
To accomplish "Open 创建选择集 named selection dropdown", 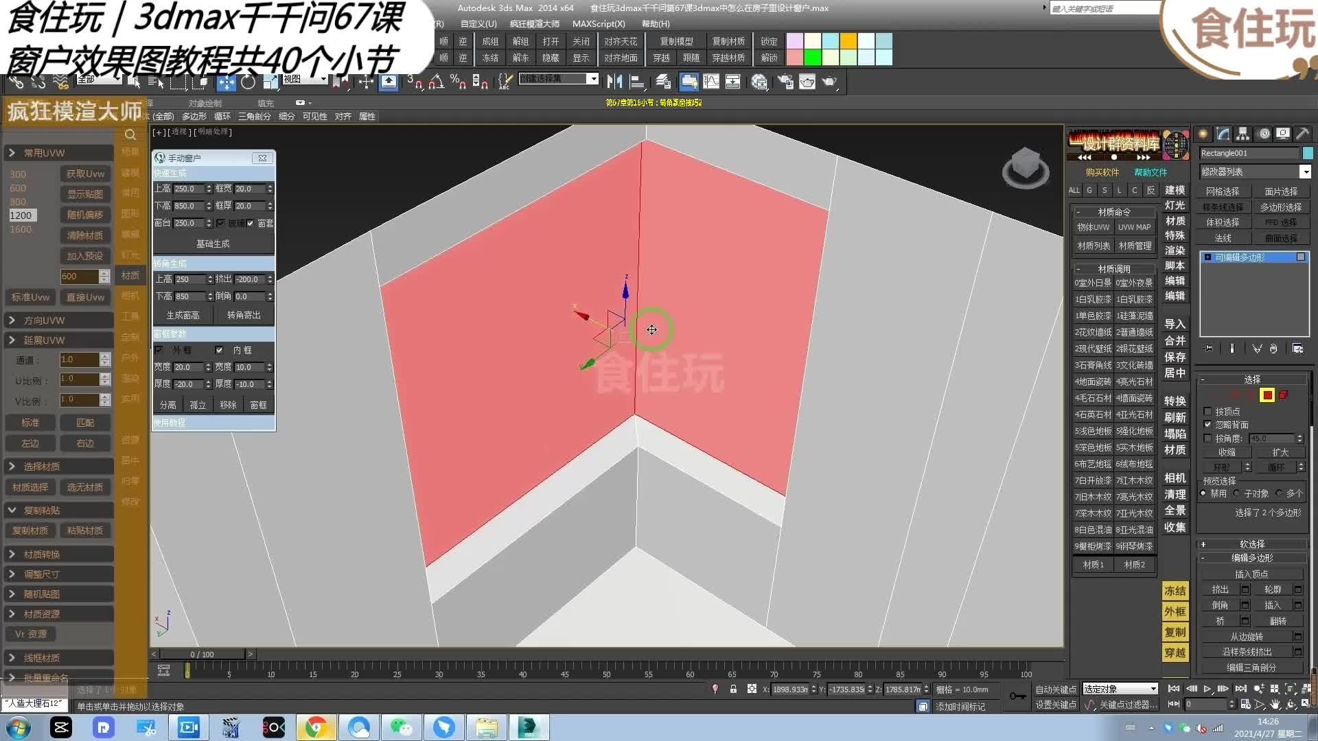I will 558,79.
